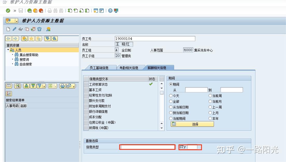Screen dimensions: 286x162
Task: Click the Overview mountain icon
Action: (49, 29)
